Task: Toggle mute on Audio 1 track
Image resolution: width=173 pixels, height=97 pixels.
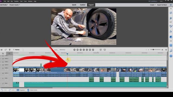Action: coord(3,73)
